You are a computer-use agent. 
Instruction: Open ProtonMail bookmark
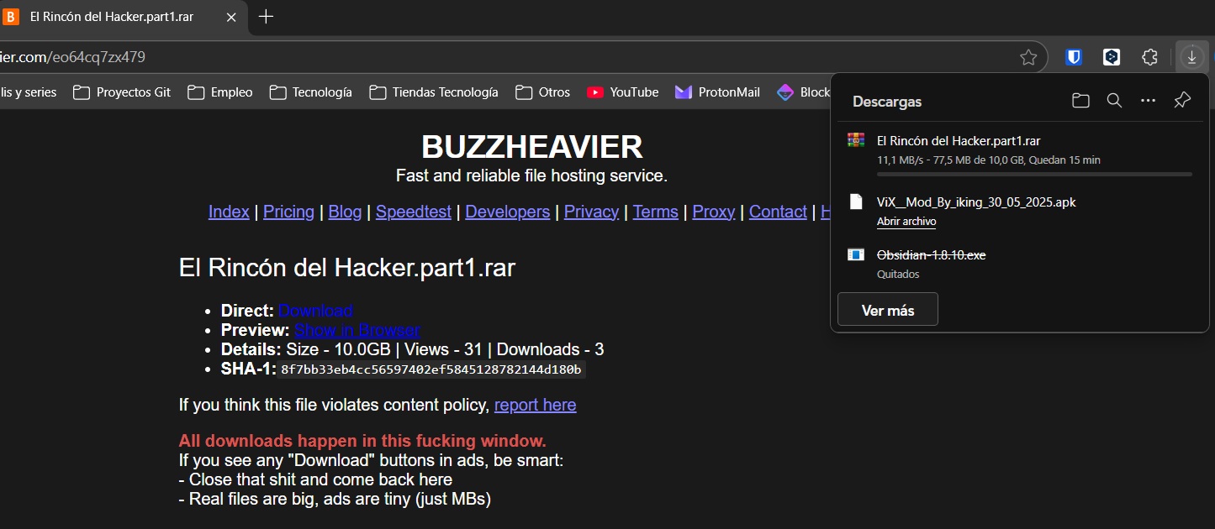[717, 92]
